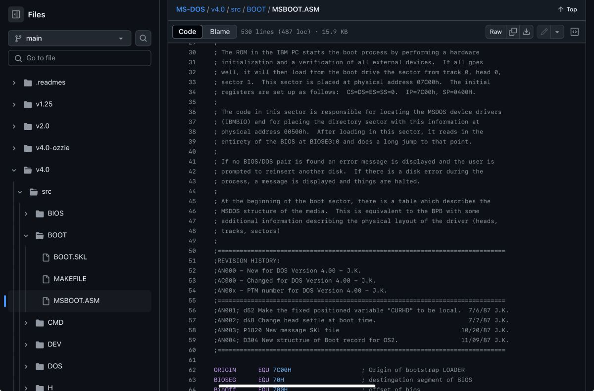Expand the .readmes folder chevron

[14, 83]
